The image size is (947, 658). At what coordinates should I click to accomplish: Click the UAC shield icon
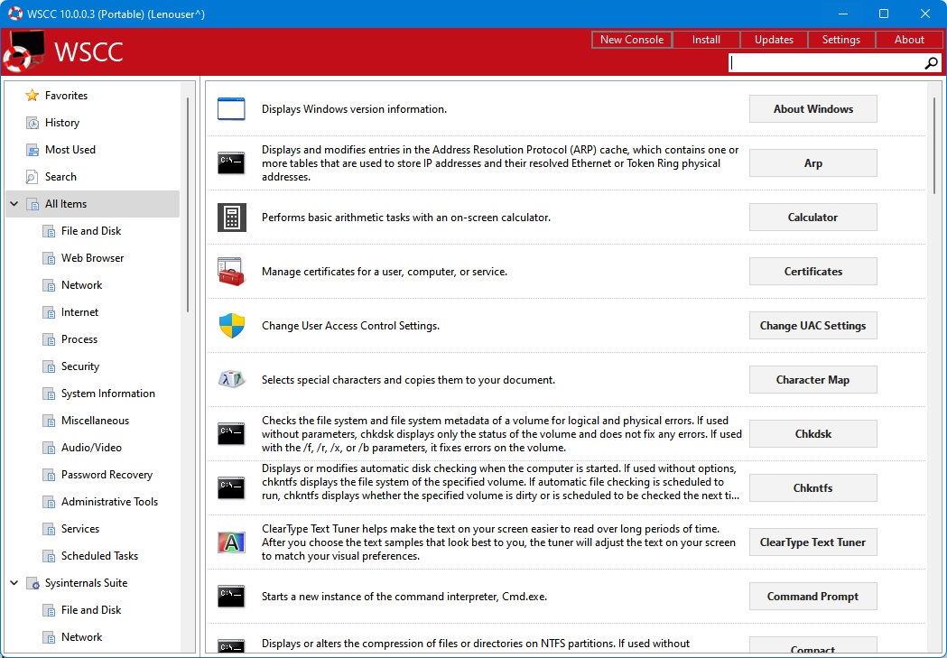231,325
